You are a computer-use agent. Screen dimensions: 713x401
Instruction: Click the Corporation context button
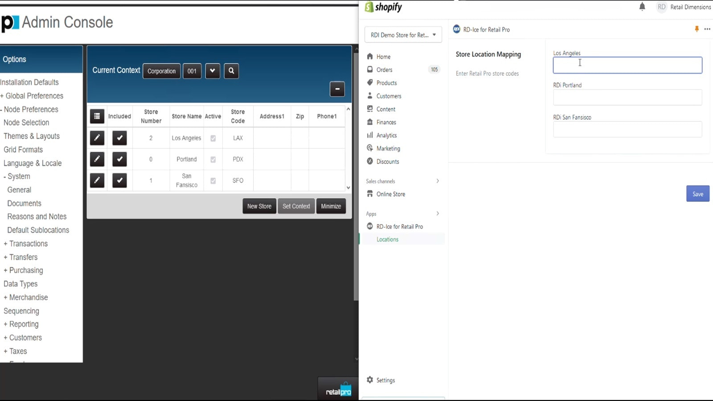pyautogui.click(x=161, y=71)
